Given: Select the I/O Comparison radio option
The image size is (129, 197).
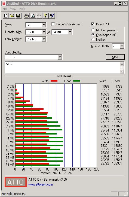Looking at the screenshot, I should click(x=93, y=30).
